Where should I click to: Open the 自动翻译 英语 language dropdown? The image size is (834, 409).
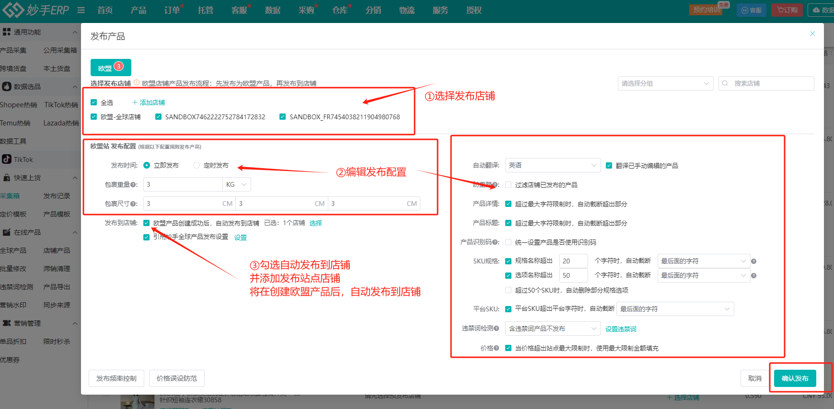pyautogui.click(x=553, y=165)
